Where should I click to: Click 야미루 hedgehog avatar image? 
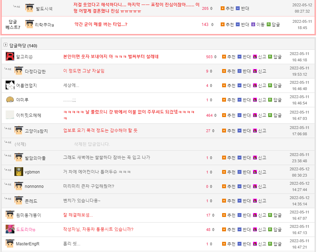[10, 100]
